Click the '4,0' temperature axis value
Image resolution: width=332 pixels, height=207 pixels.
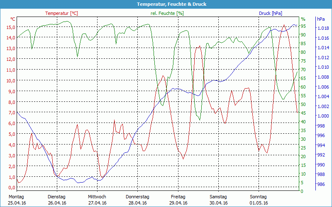point(12,145)
